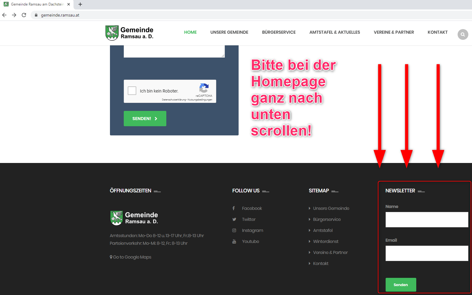Open the Datenschutzerklärung reCAPTCHA link
Image resolution: width=472 pixels, height=295 pixels.
174,100
